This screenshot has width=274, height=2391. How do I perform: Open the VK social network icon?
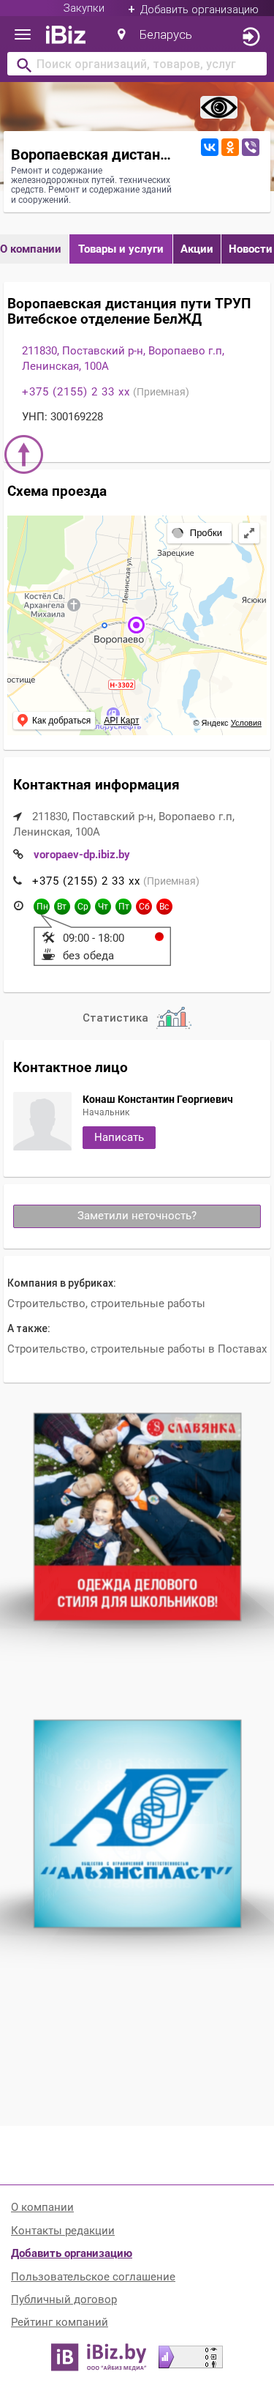210,146
